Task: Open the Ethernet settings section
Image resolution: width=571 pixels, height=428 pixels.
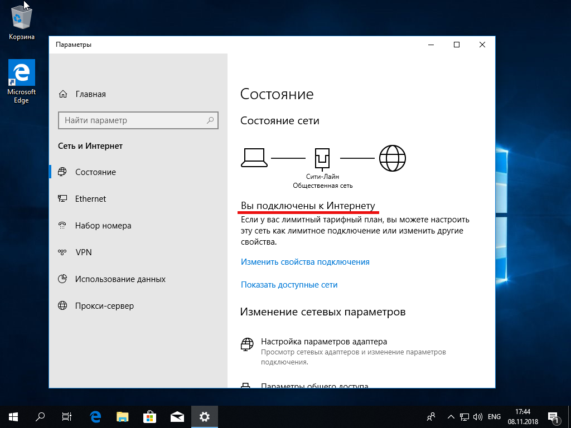Action: [x=90, y=199]
